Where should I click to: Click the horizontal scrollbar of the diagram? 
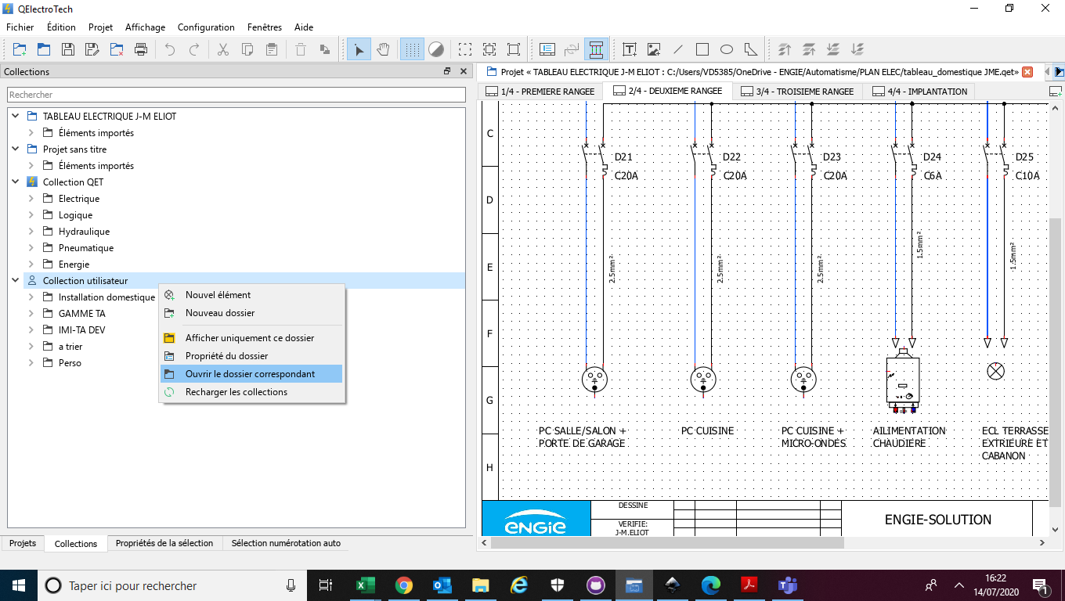[x=666, y=542]
